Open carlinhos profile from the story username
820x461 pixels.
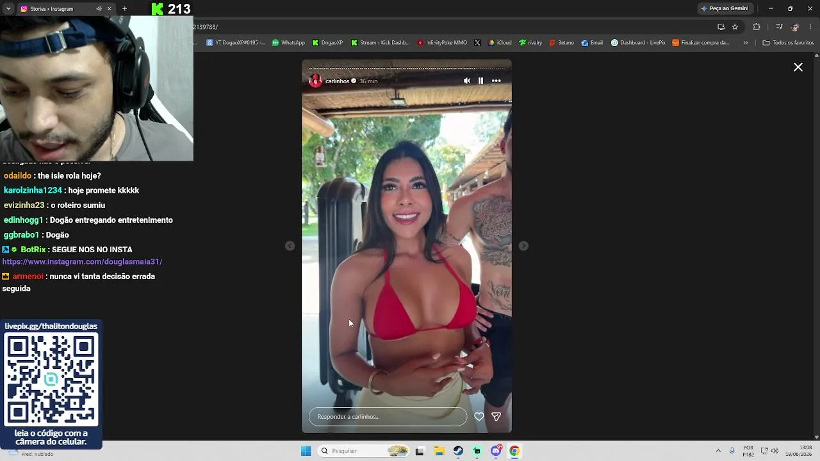337,81
